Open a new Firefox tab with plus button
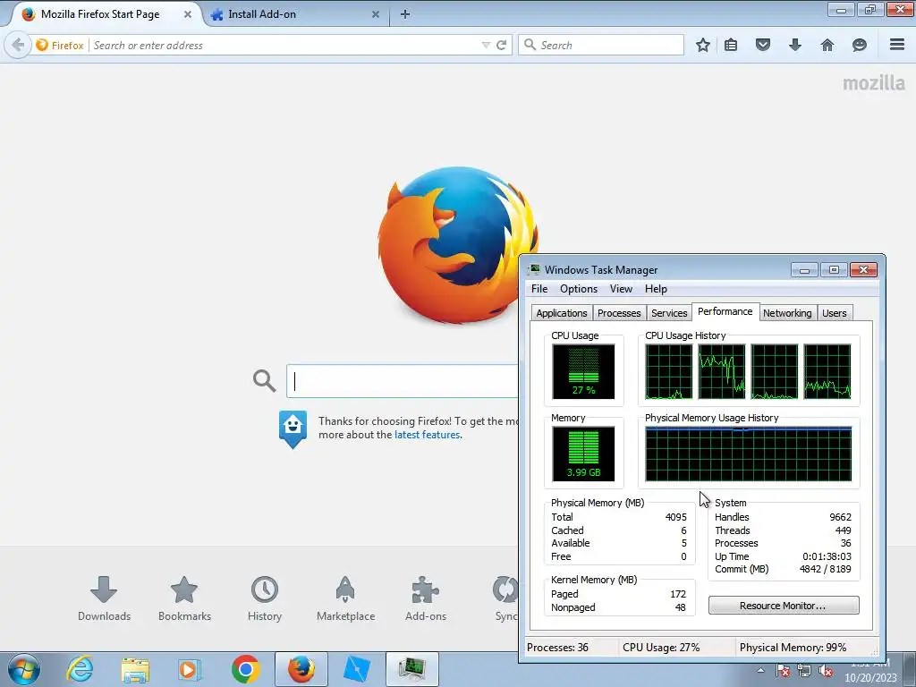 coord(405,14)
